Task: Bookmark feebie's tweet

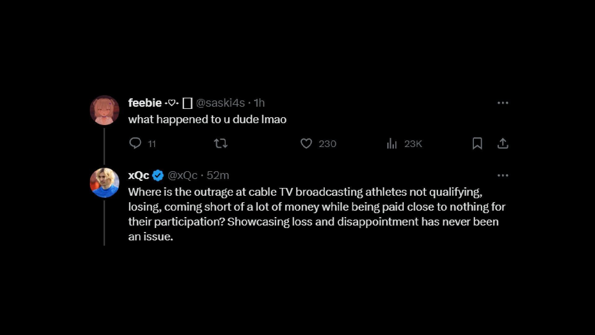Action: pyautogui.click(x=477, y=143)
